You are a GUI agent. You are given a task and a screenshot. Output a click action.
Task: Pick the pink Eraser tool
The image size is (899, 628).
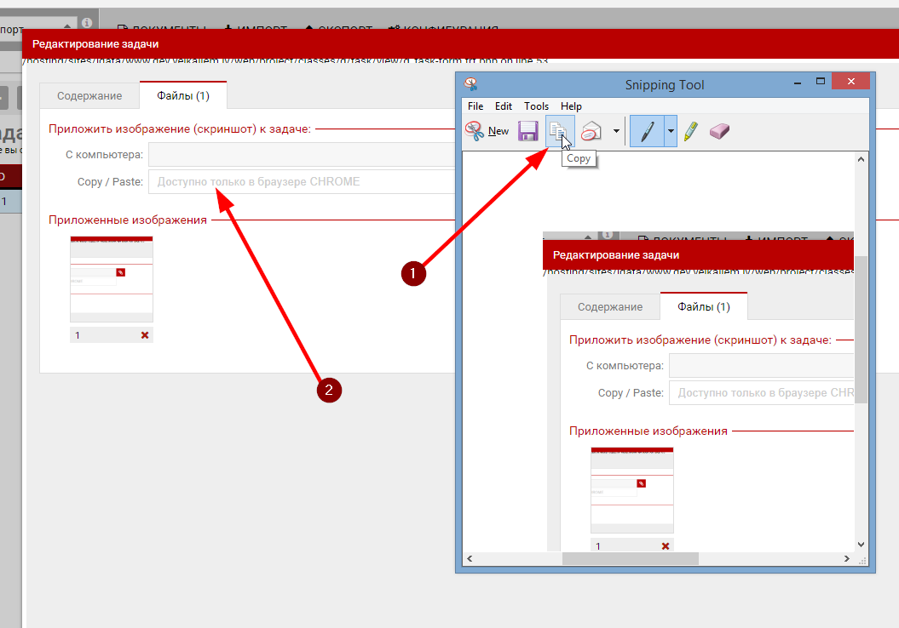[x=720, y=131]
